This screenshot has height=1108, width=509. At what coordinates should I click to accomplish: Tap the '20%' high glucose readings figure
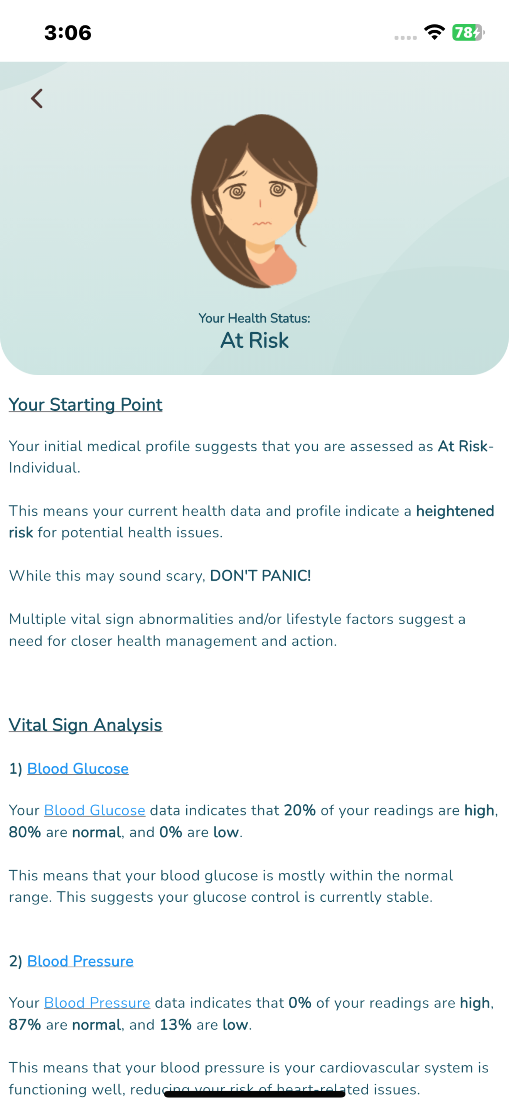click(300, 810)
